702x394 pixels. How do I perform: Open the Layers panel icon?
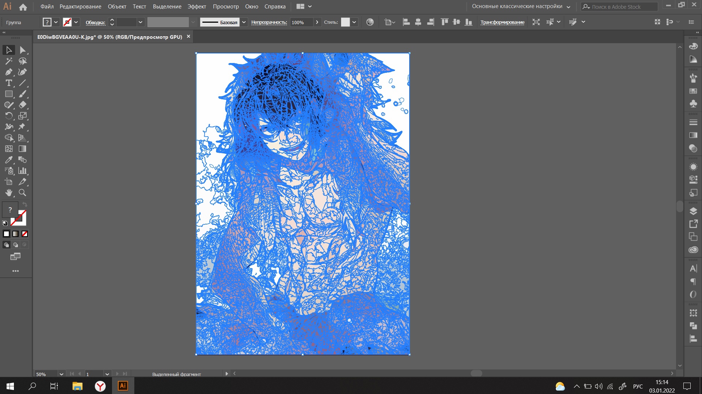click(x=693, y=211)
